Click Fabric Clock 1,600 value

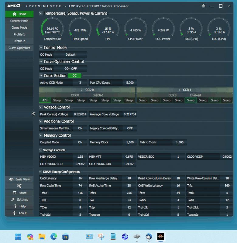[180, 142]
